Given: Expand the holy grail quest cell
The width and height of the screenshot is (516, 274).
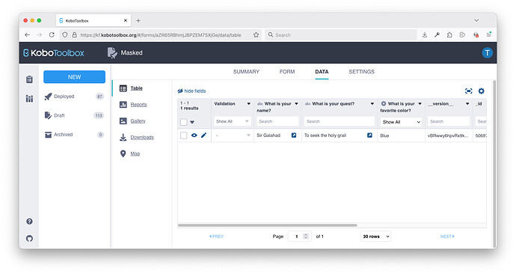Looking at the screenshot, I should point(369,136).
